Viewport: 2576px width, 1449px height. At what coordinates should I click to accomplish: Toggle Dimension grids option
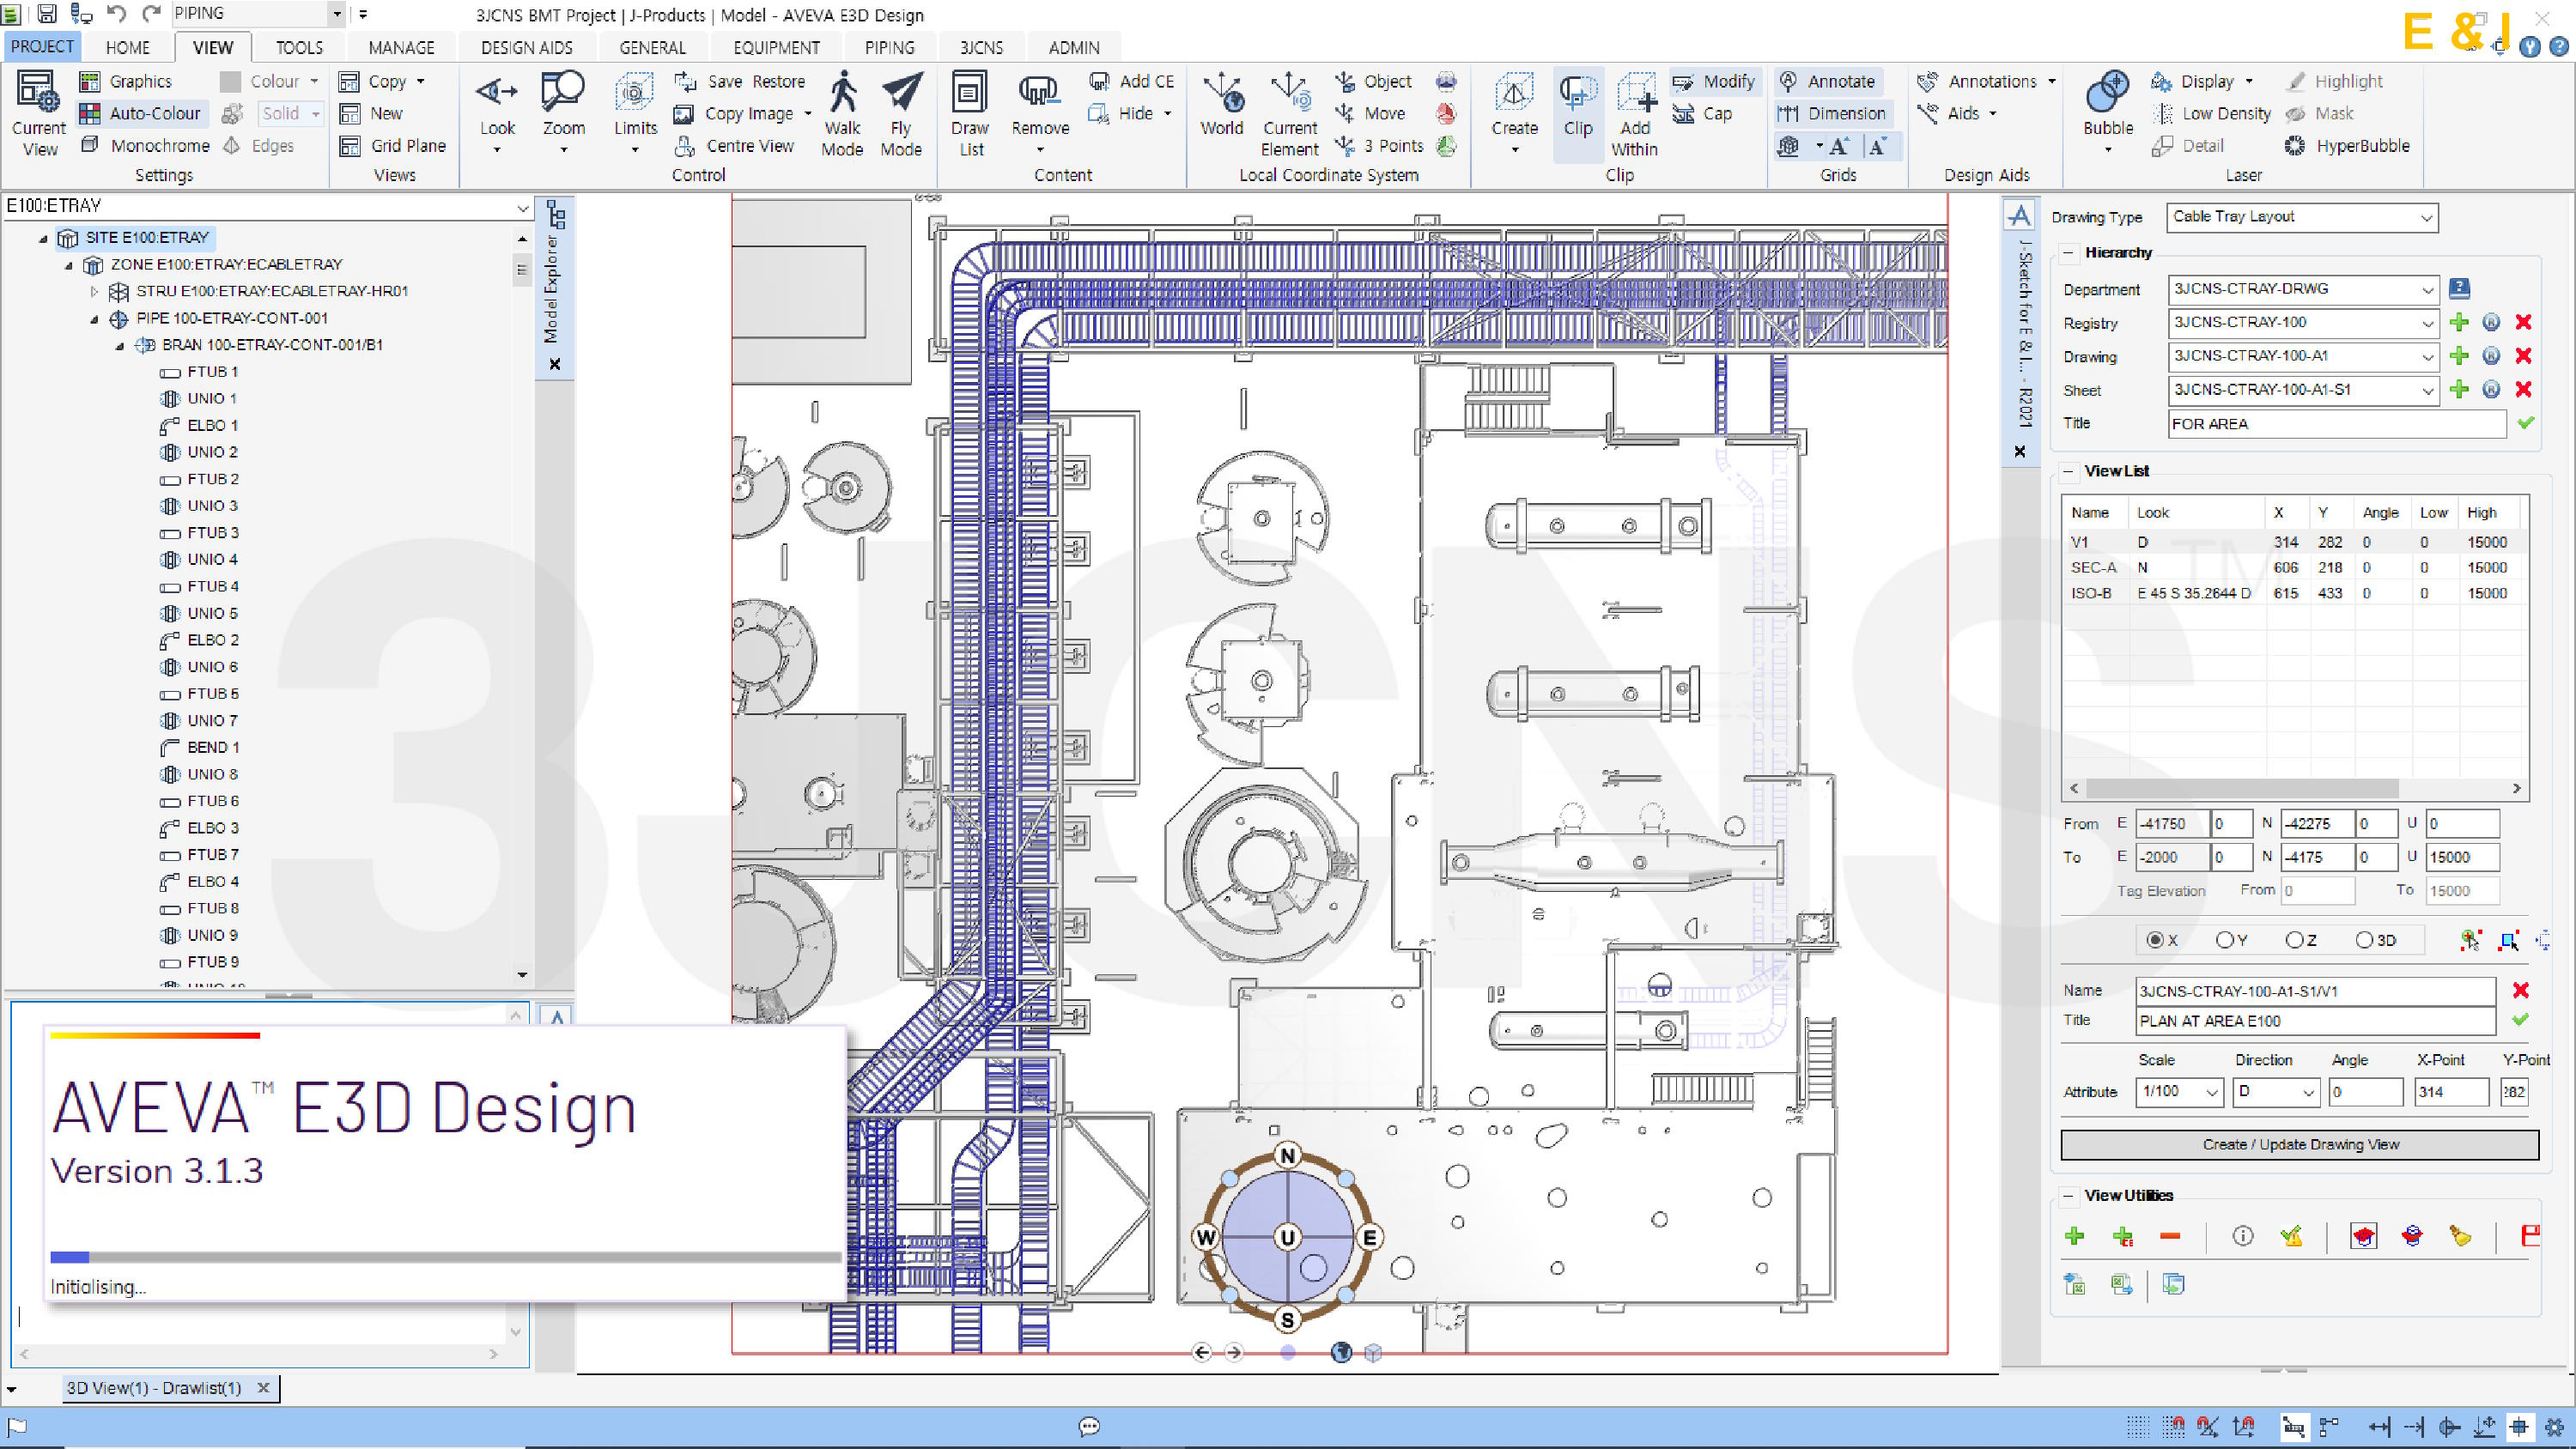click(x=1832, y=114)
